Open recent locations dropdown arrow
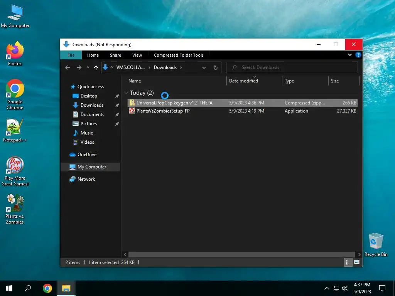 (x=88, y=67)
